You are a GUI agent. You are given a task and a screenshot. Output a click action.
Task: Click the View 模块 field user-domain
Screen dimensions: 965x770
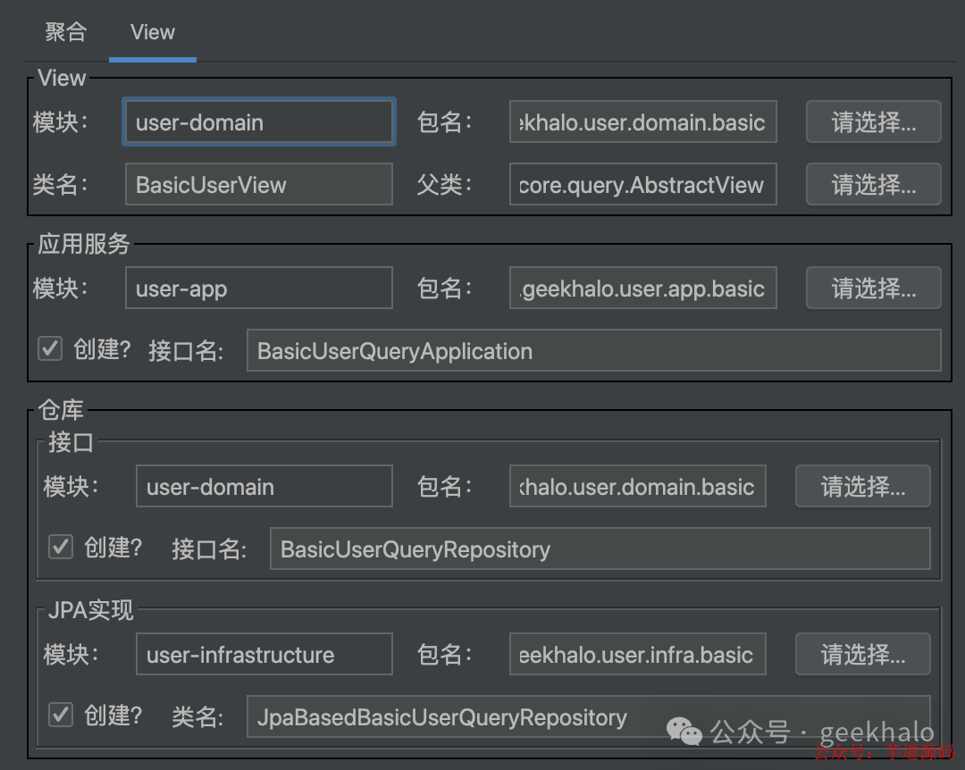click(x=259, y=121)
